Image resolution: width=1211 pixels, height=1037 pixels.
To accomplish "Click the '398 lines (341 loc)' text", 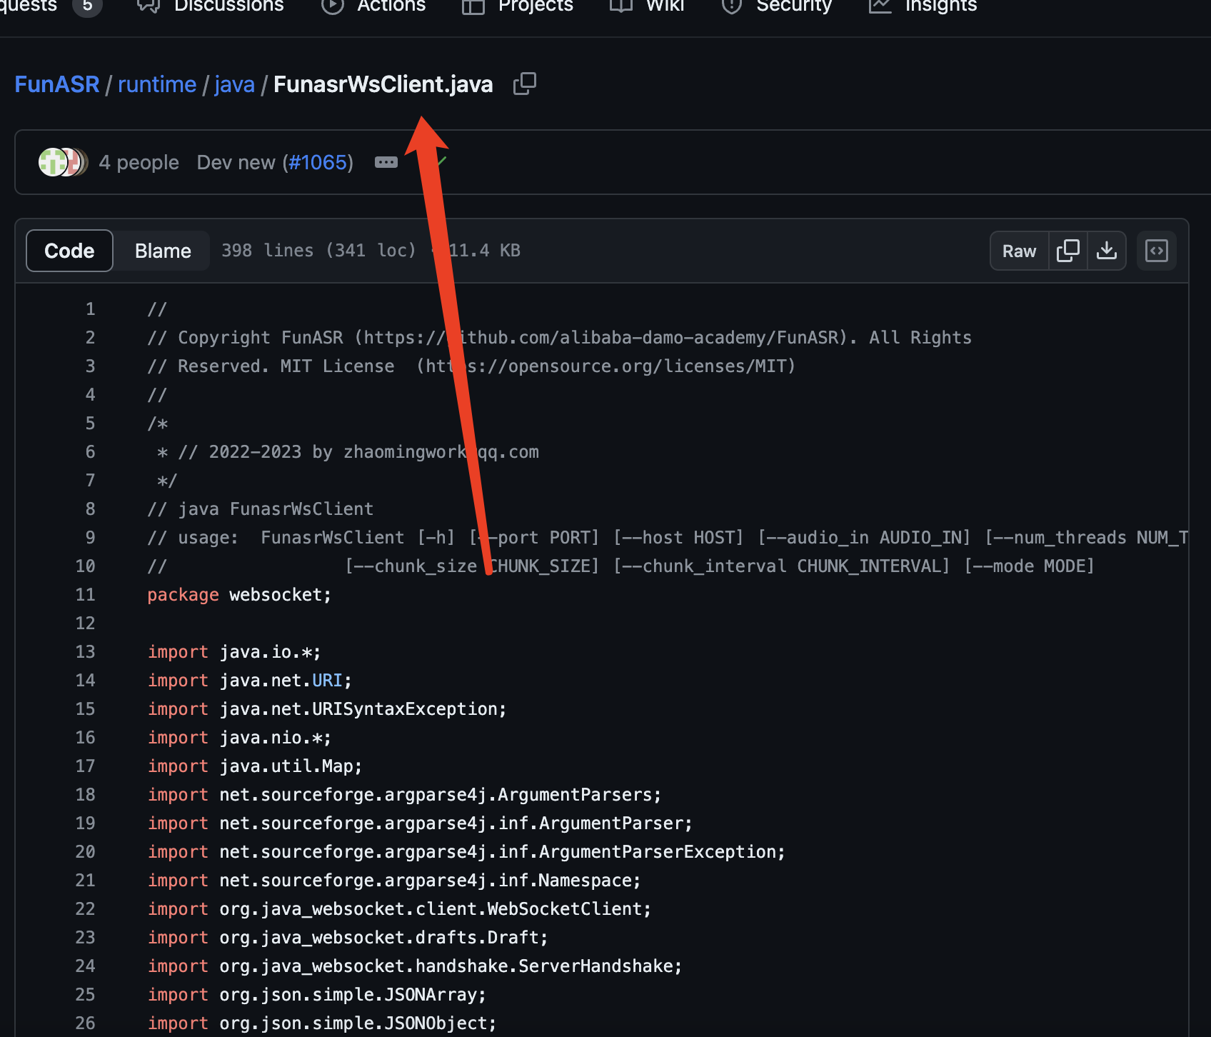I will tap(318, 251).
